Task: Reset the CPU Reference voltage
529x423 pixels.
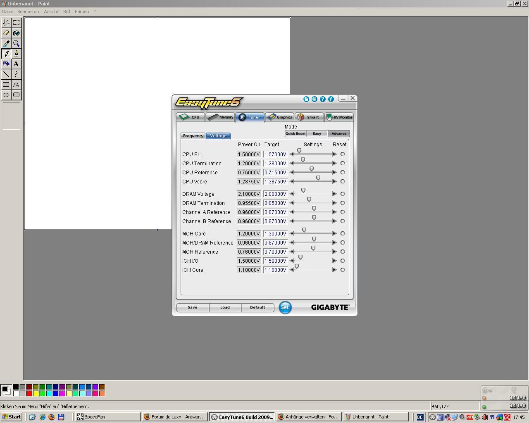Action: pos(343,172)
